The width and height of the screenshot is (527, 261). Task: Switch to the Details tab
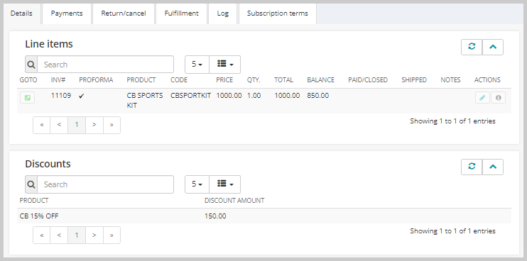pyautogui.click(x=21, y=13)
